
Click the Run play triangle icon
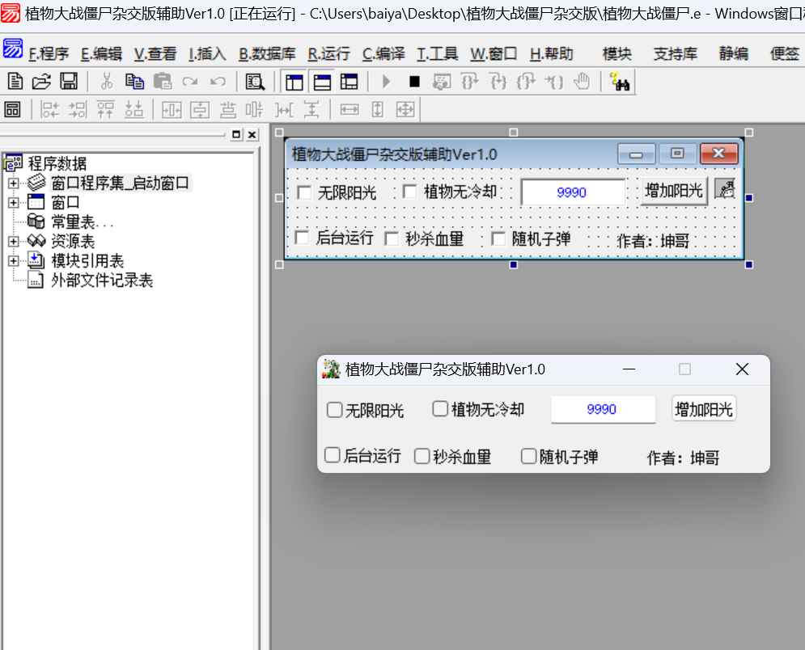coord(387,82)
